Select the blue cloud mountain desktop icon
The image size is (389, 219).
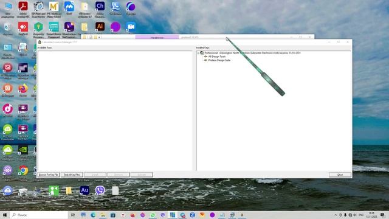[69, 7]
